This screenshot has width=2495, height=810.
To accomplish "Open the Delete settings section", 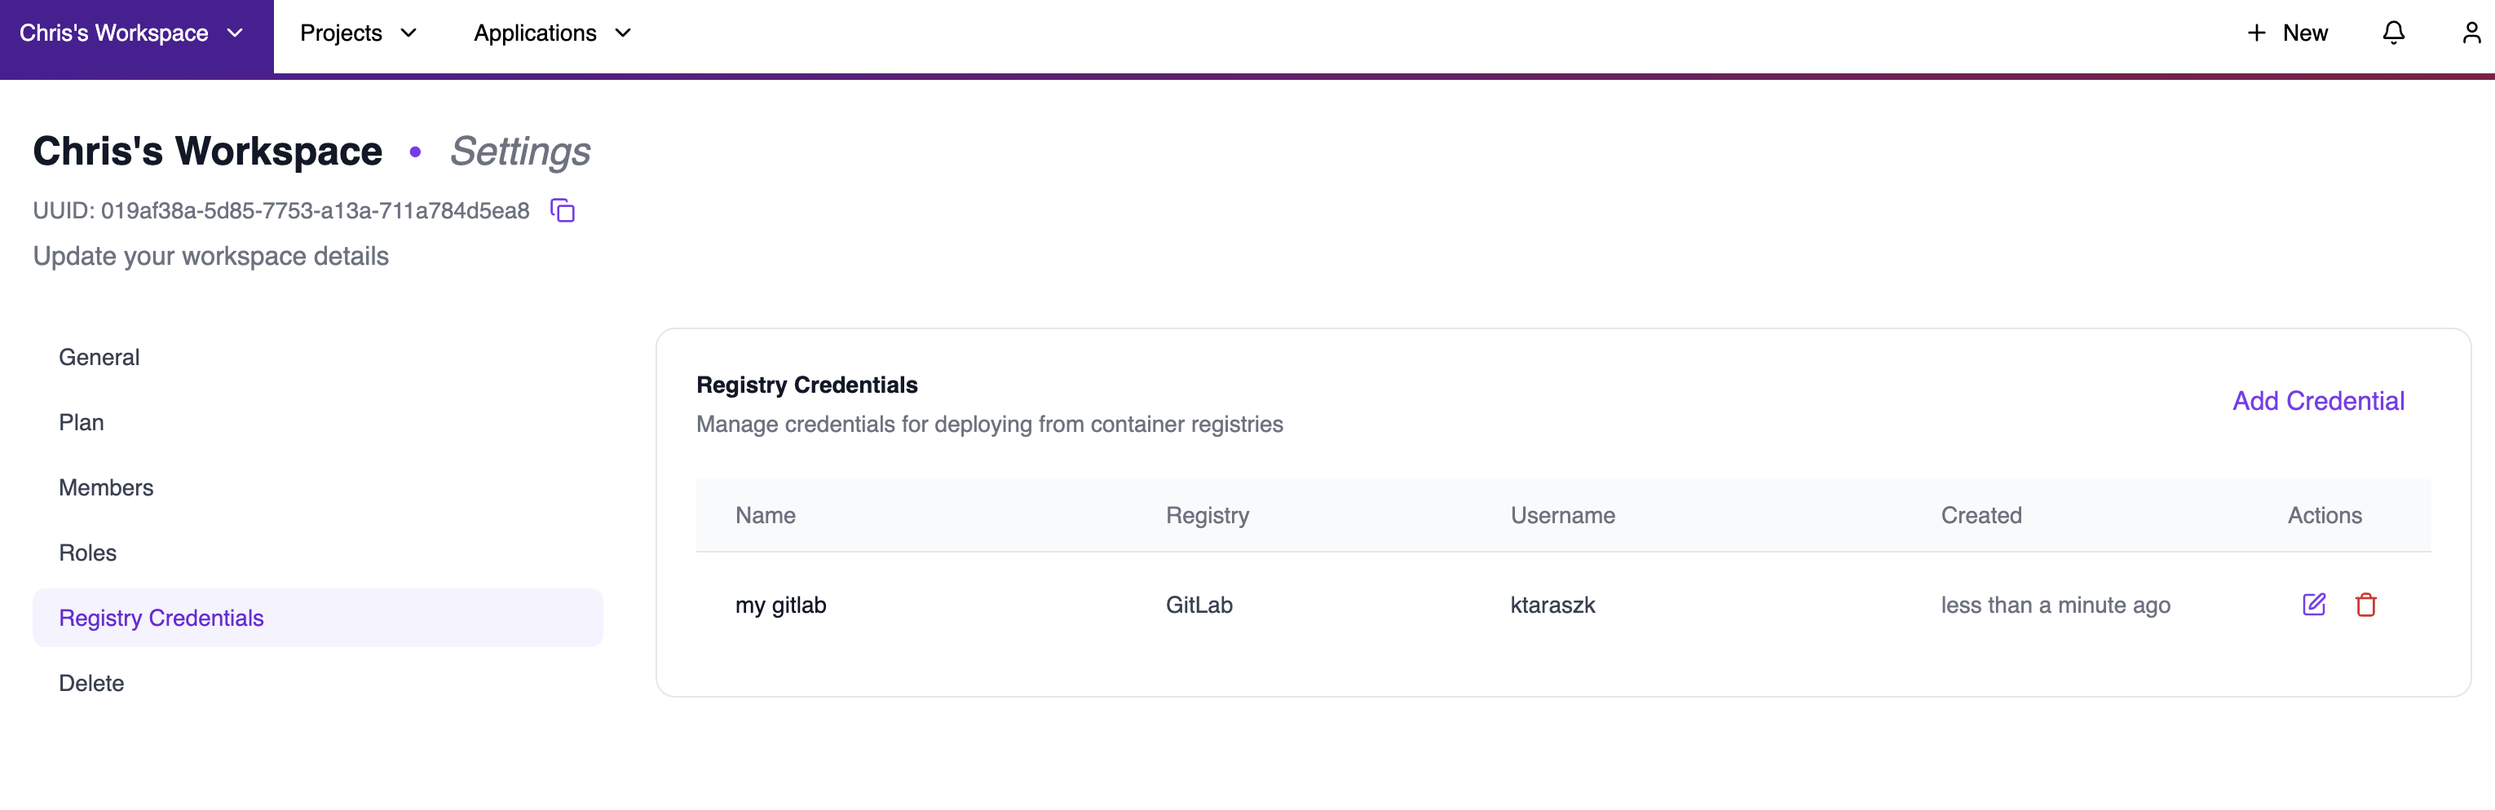I will tap(91, 682).
